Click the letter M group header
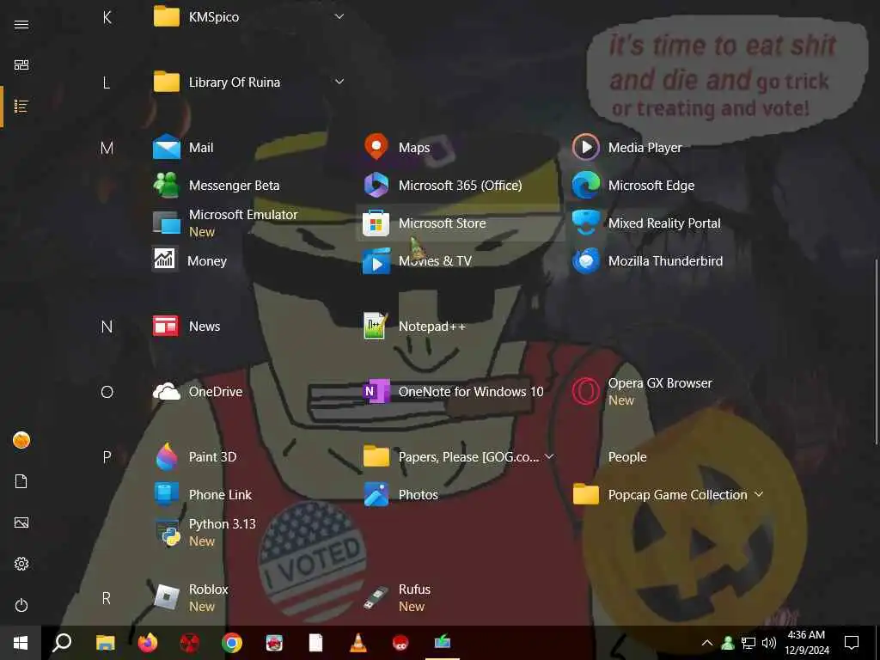The height and width of the screenshot is (660, 880). click(107, 148)
